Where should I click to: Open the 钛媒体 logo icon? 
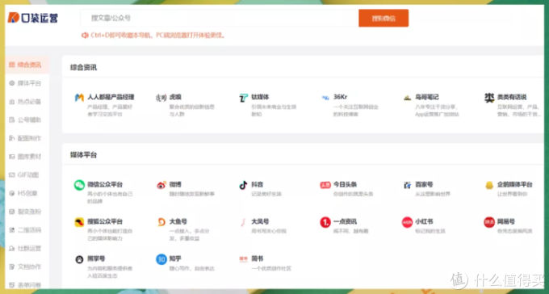pos(243,98)
